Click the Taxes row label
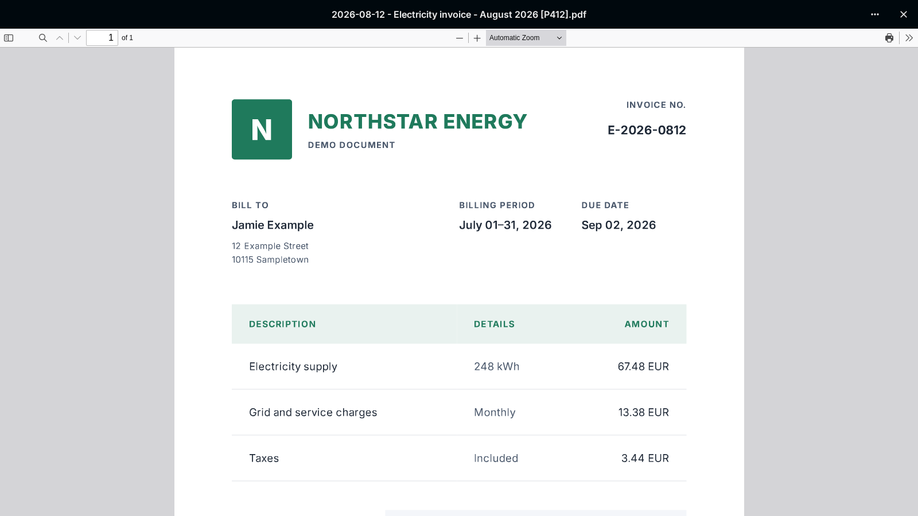918x516 pixels. pos(264,458)
